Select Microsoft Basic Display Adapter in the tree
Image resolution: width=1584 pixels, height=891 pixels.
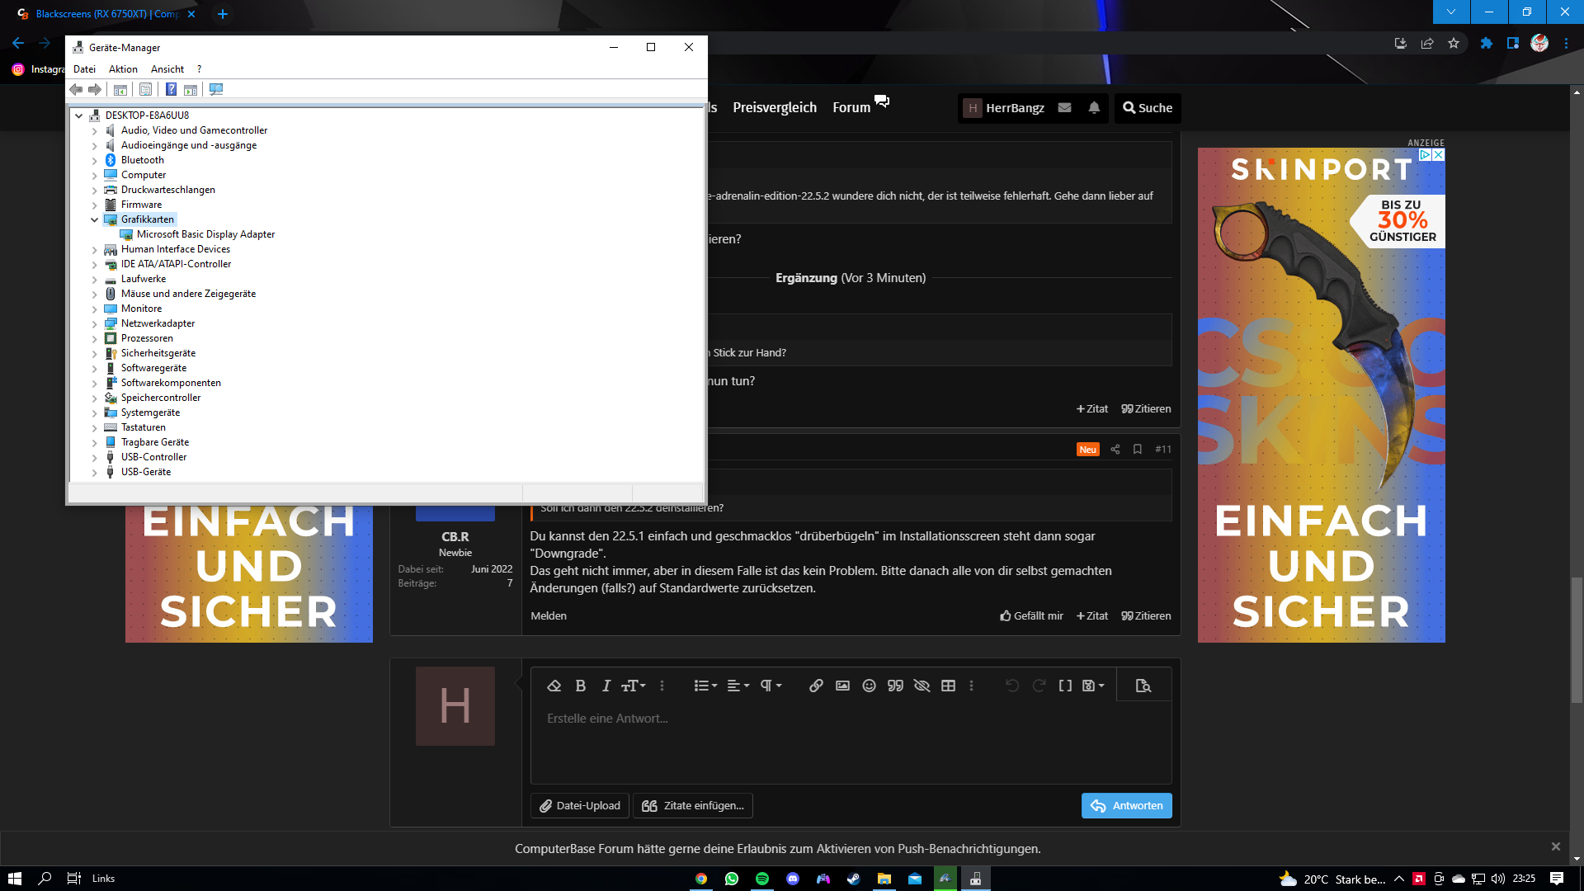(x=205, y=234)
